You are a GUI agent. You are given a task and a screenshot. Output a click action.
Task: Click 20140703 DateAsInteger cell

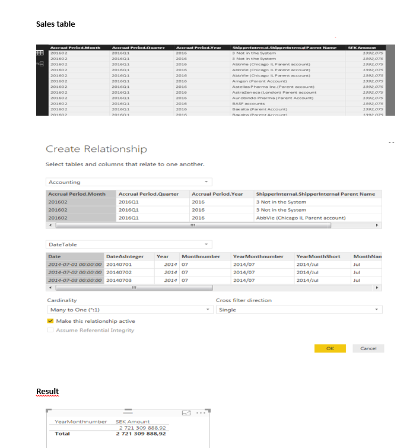pos(129,281)
